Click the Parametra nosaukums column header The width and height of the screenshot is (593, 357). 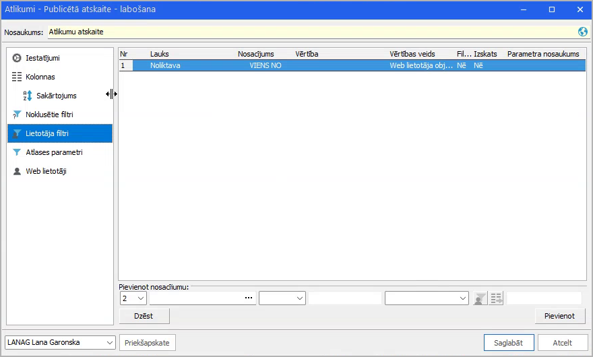coord(543,54)
